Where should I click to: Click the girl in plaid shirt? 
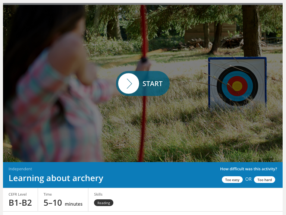(x=55, y=86)
